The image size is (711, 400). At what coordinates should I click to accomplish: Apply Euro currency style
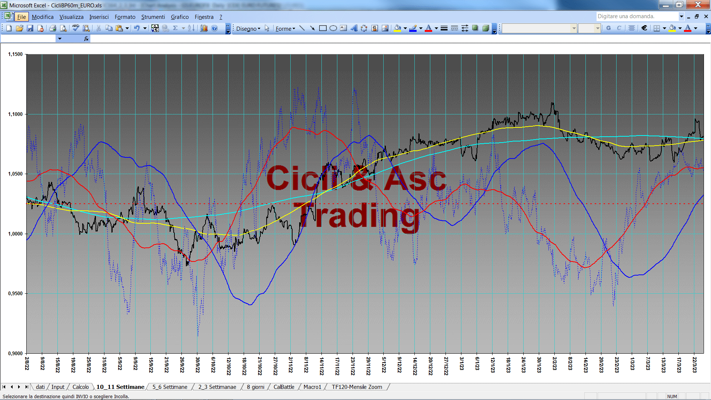[x=644, y=29]
